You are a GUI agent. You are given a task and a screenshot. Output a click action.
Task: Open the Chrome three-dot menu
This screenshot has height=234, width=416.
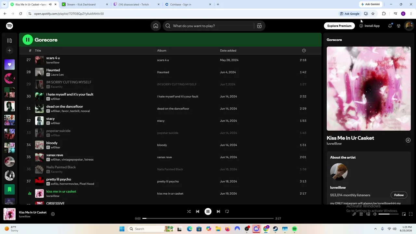(x=411, y=14)
